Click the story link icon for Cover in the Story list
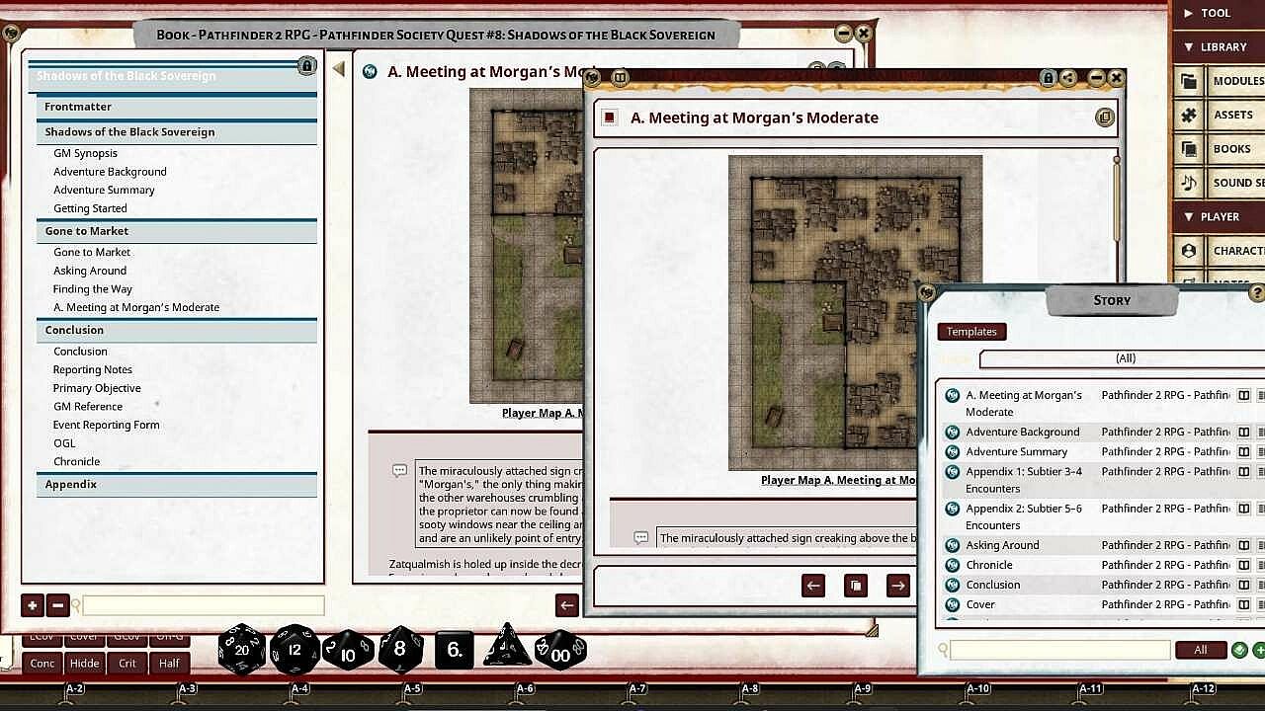Screen dimensions: 1265x711 point(953,604)
